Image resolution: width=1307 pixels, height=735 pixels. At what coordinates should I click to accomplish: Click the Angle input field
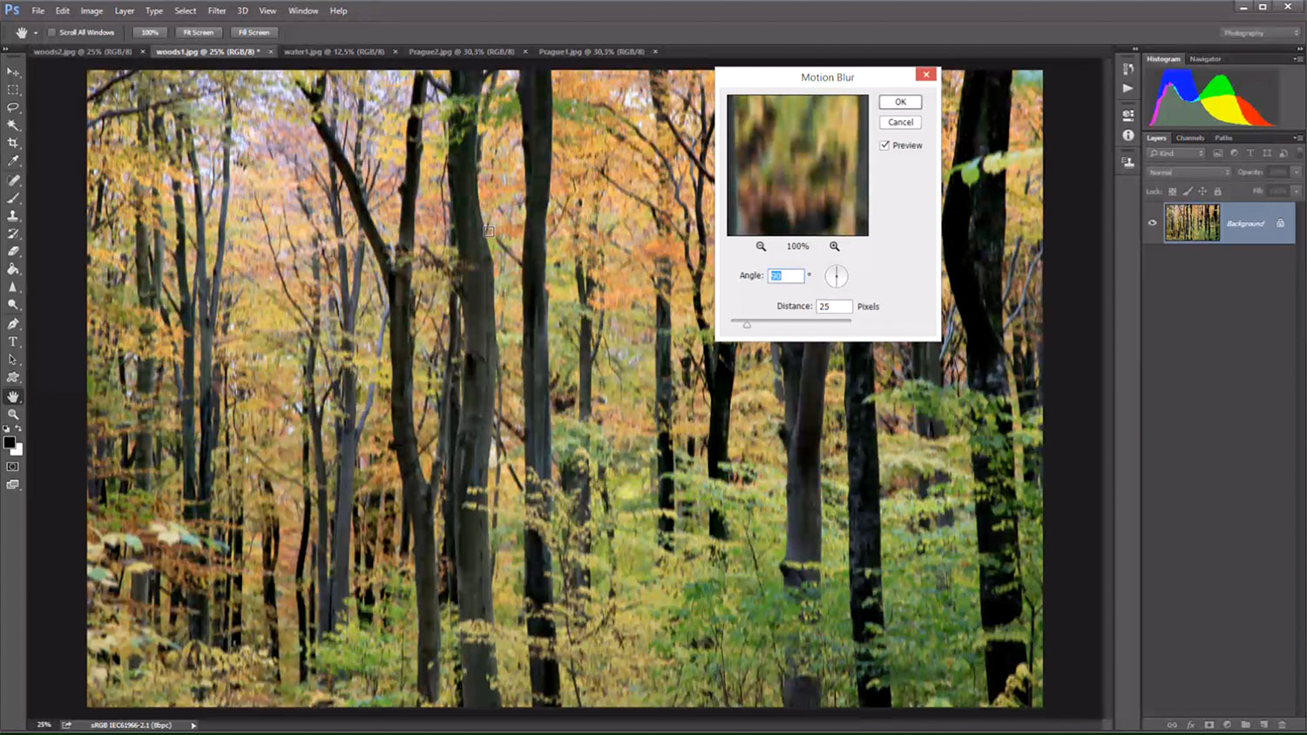click(x=785, y=276)
